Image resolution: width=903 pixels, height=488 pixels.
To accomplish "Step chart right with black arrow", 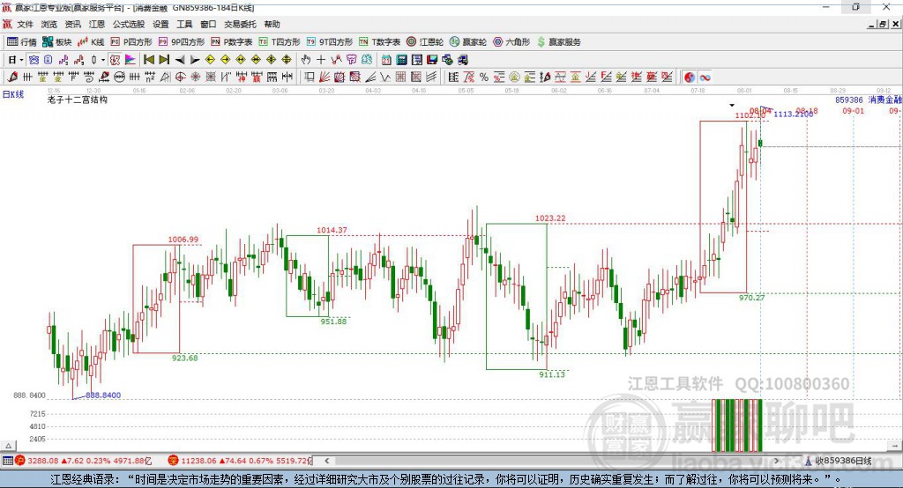I will (x=195, y=60).
